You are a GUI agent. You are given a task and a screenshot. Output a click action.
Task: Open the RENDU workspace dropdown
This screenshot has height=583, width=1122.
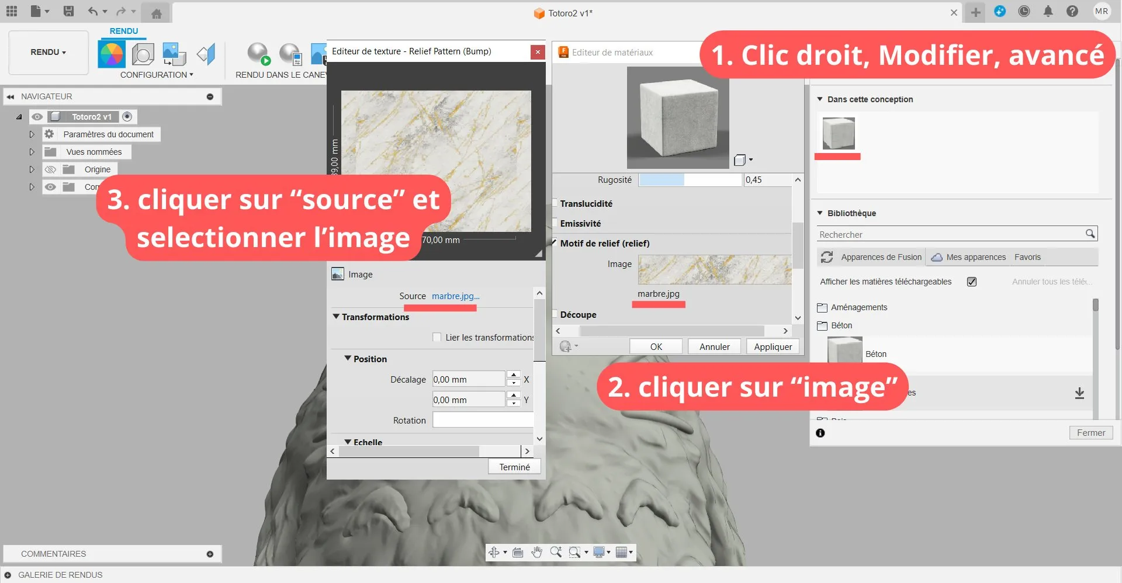coord(49,52)
